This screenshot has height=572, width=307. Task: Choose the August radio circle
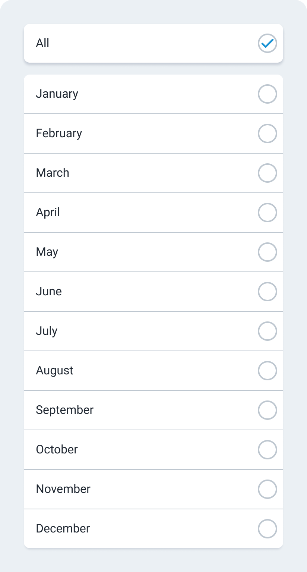click(x=267, y=371)
